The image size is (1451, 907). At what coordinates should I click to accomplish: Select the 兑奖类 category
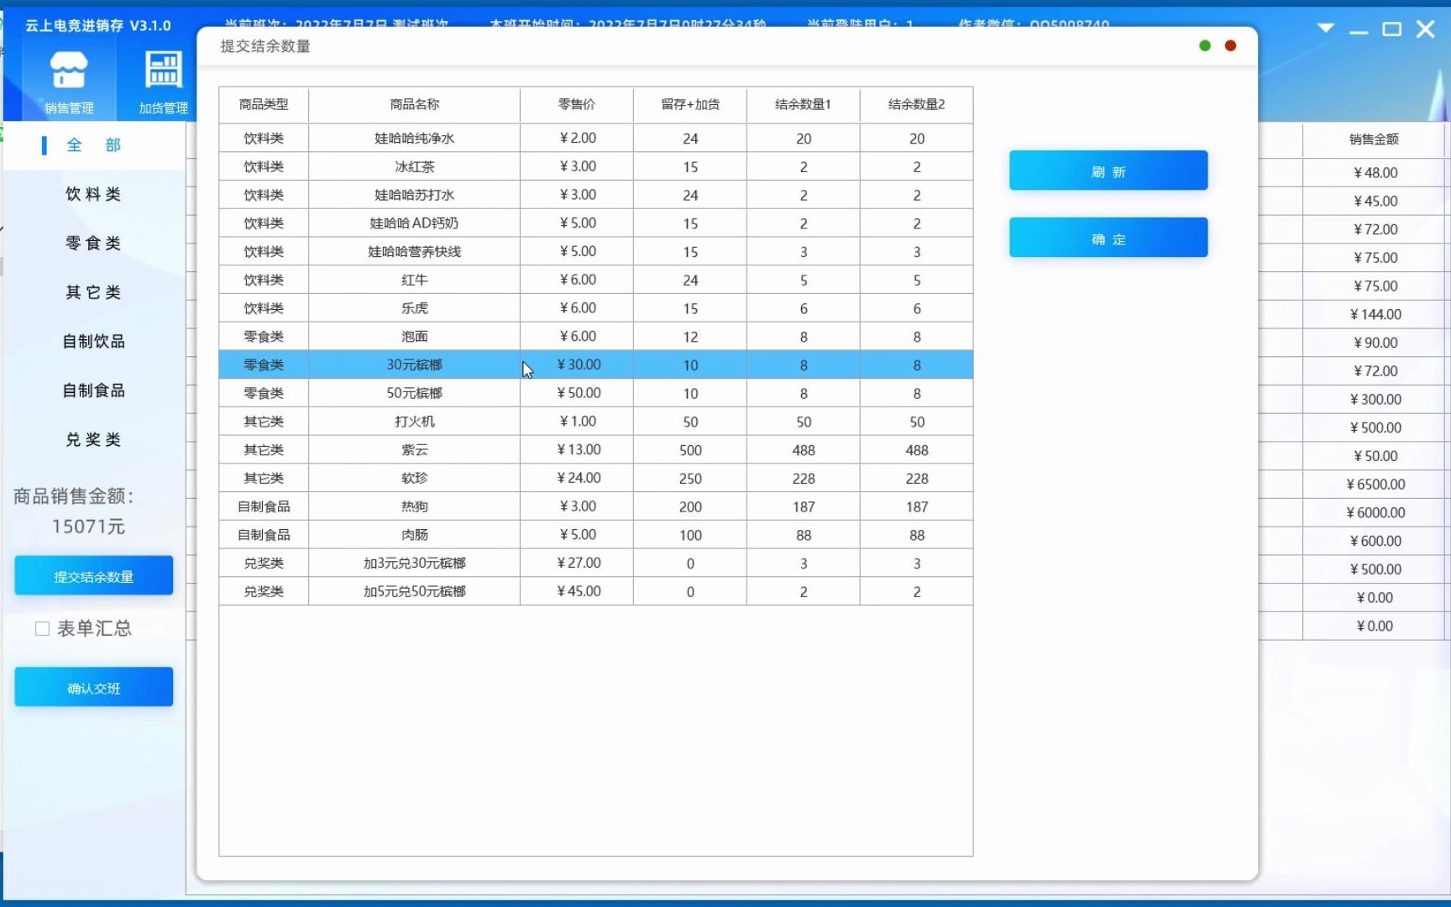click(x=94, y=440)
